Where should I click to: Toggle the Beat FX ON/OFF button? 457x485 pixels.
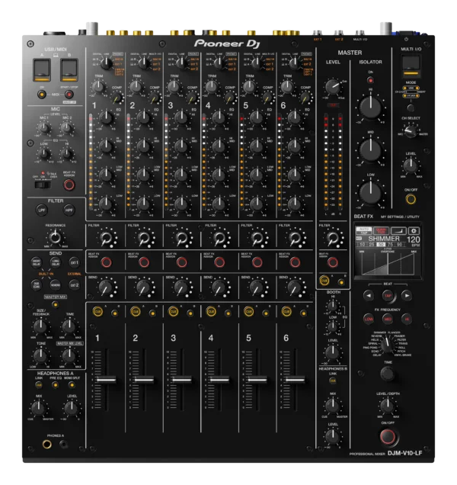(388, 437)
